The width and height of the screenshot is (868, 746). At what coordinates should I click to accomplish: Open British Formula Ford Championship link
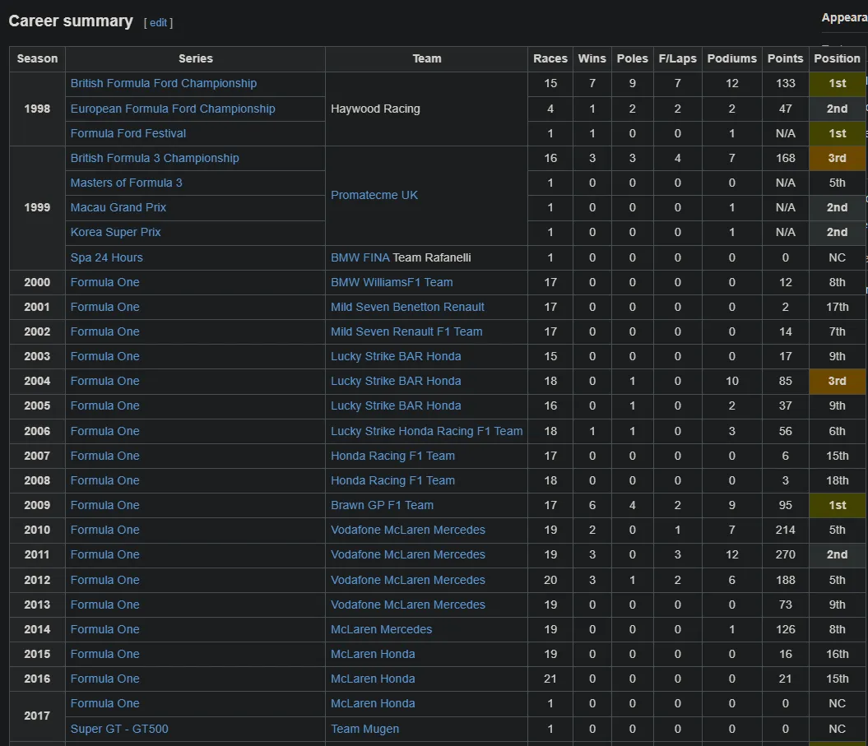tap(163, 83)
